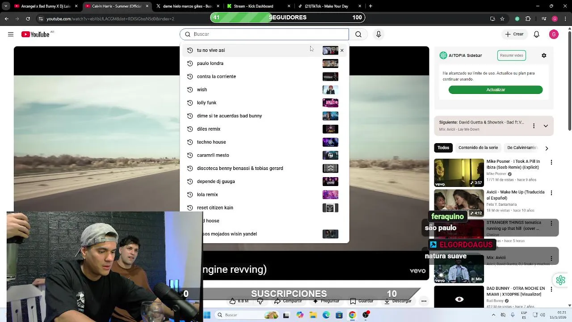
Task: Open more video actions ellipsis
Action: 424,301
